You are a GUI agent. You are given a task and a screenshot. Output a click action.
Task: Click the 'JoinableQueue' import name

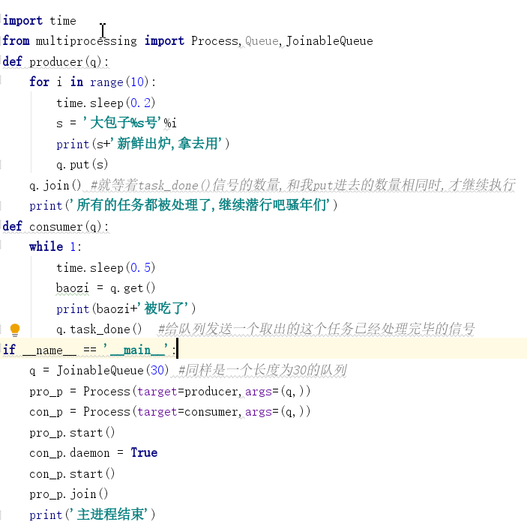click(329, 41)
